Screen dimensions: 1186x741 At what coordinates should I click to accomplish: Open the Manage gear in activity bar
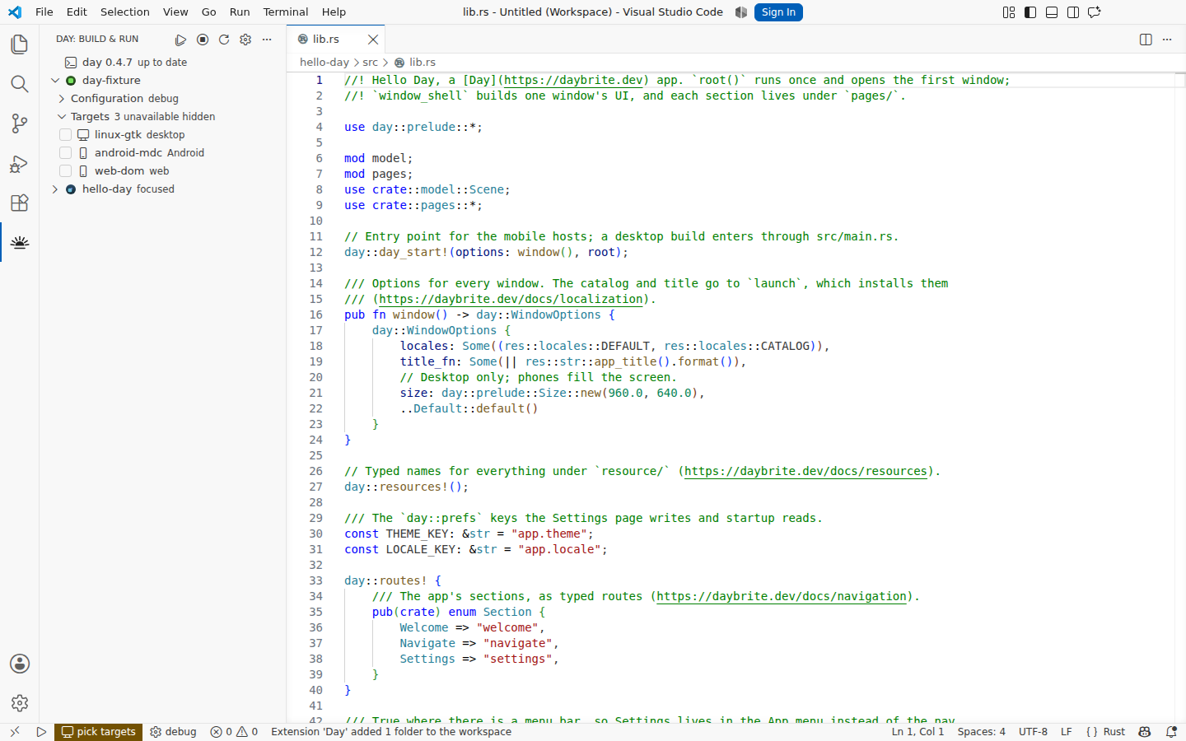coord(20,703)
